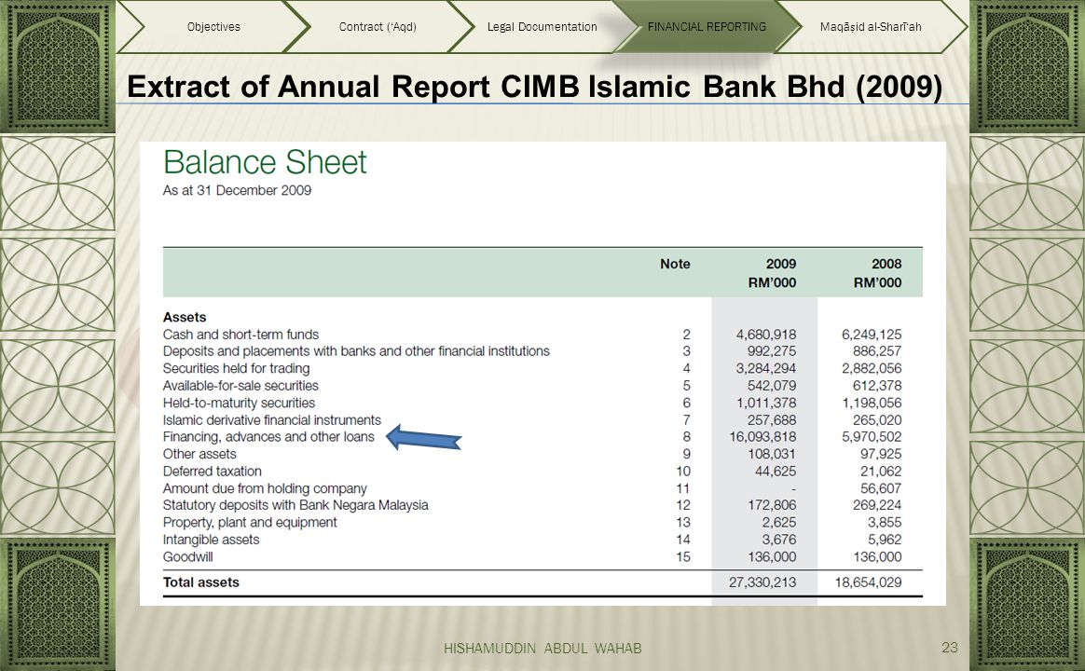Image resolution: width=1085 pixels, height=671 pixels.
Task: Click the 172,806 value
Action: [x=772, y=506]
